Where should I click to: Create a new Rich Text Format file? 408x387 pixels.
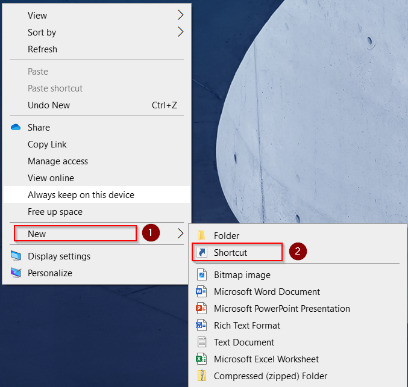coord(298,325)
